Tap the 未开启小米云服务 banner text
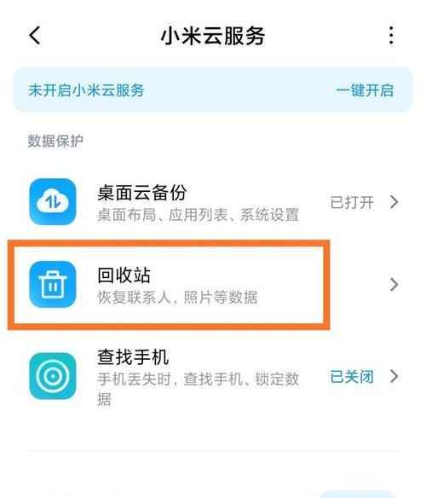The height and width of the screenshot is (498, 426). (86, 90)
